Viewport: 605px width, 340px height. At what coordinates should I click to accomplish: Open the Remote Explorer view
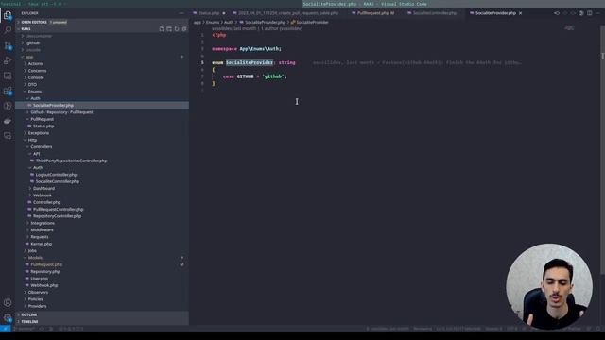tap(8, 76)
